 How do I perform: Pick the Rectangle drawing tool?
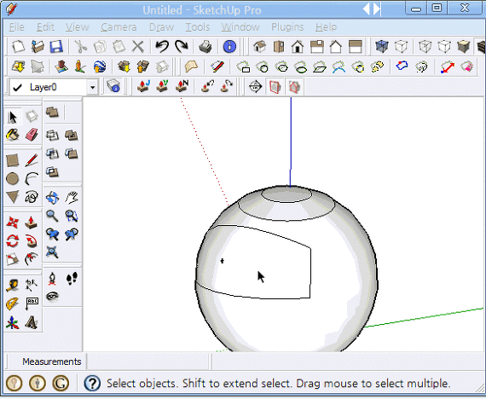[x=13, y=160]
